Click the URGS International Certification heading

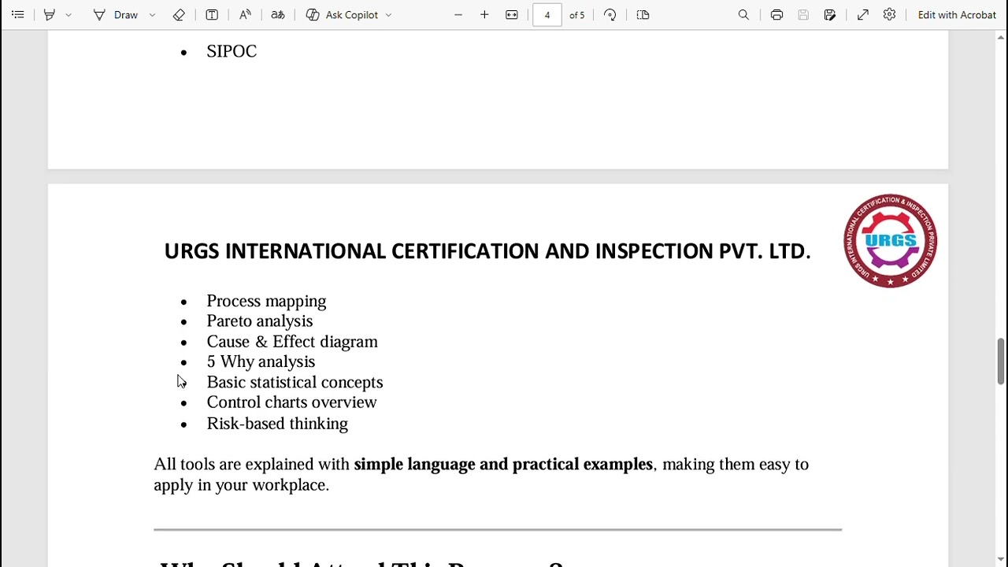[x=487, y=251]
